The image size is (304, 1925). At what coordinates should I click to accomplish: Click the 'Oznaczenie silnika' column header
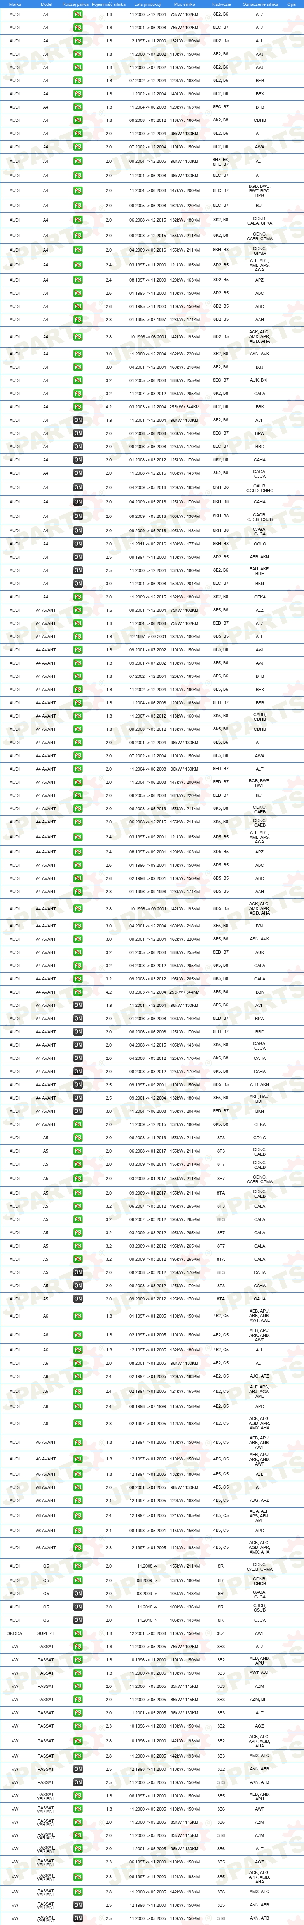(x=260, y=4)
